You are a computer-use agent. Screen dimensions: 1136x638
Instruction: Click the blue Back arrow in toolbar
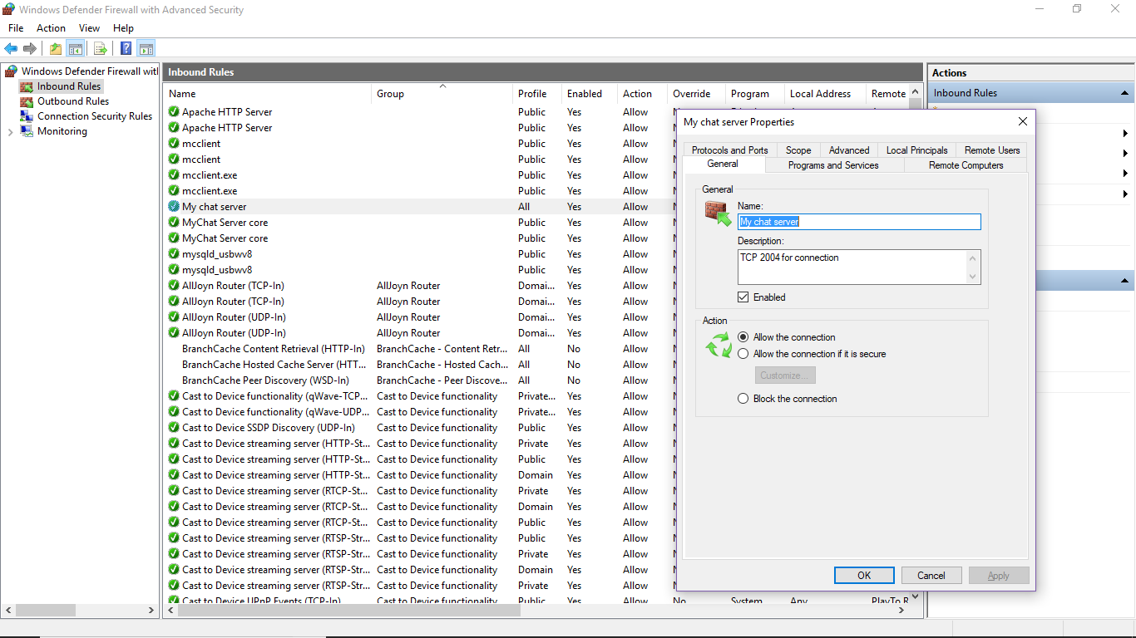pyautogui.click(x=11, y=49)
